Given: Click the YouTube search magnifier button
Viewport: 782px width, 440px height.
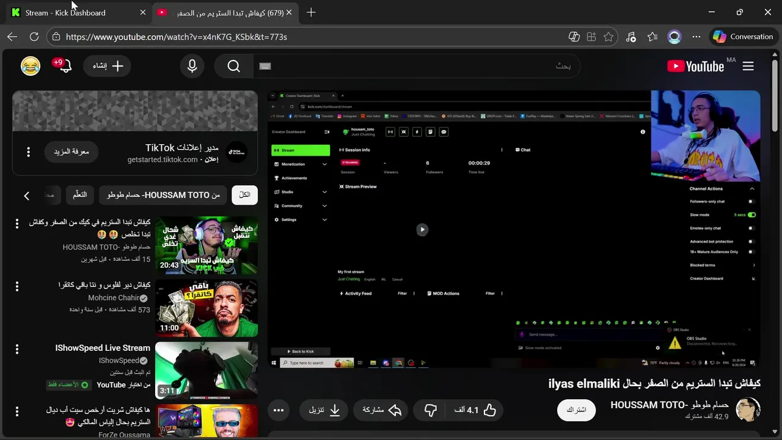Looking at the screenshot, I should coord(234,66).
